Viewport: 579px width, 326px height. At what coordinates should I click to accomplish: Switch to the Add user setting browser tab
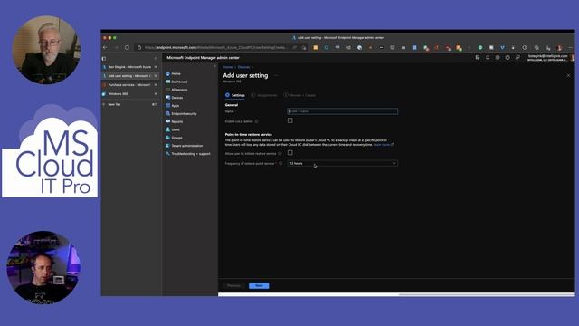[129, 76]
